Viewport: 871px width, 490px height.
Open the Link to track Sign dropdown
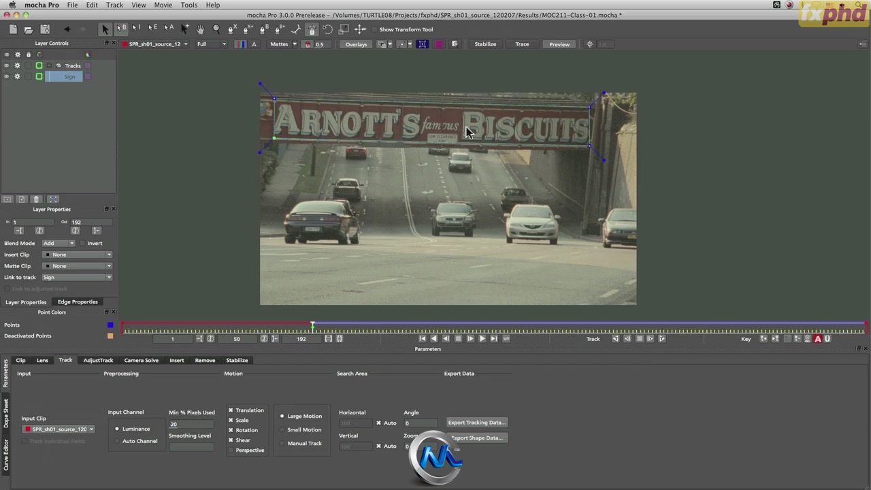(77, 277)
